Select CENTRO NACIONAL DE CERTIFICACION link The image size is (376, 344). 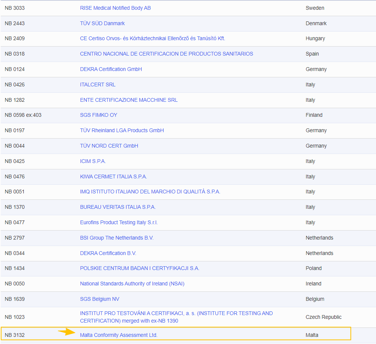pos(166,54)
